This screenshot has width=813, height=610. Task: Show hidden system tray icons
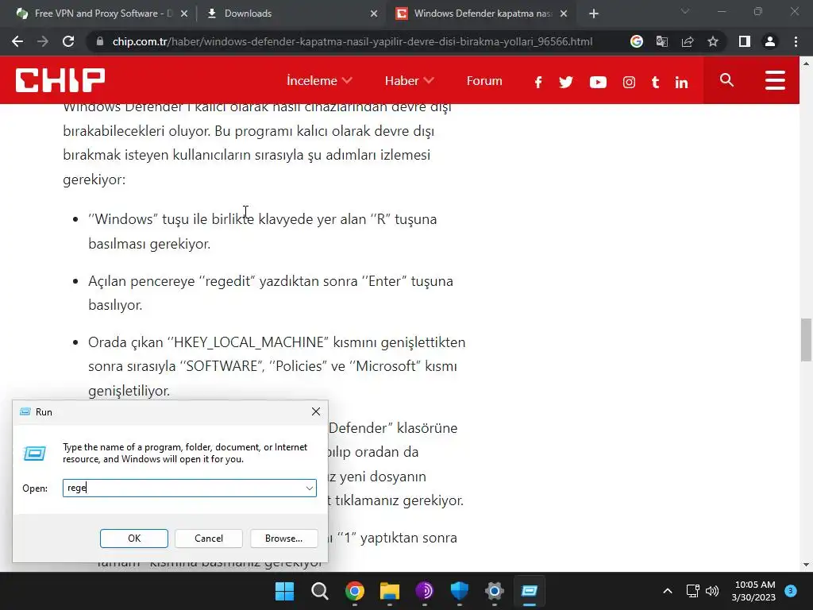point(668,591)
